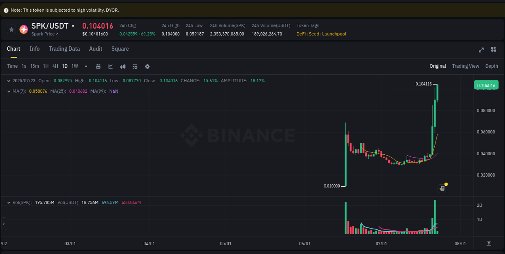Open the Launchpool token tag
505x254 pixels.
coord(334,34)
